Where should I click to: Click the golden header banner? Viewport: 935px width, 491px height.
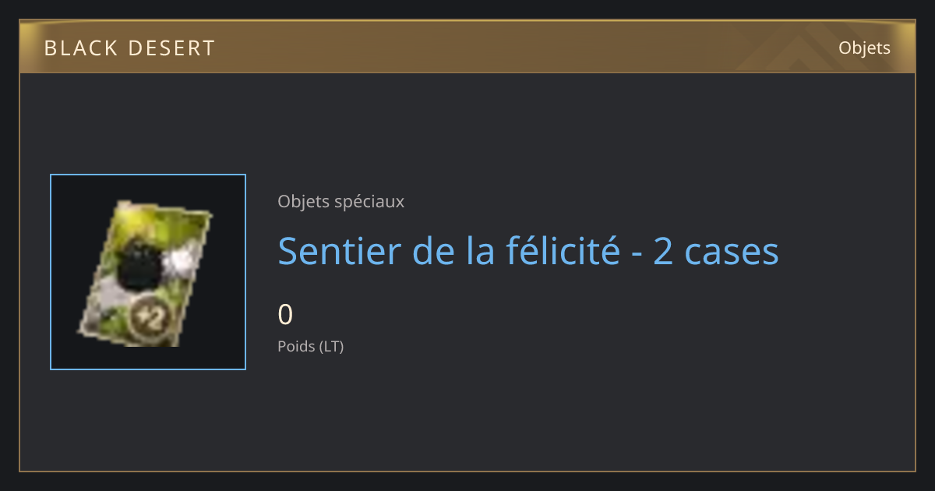tap(467, 48)
